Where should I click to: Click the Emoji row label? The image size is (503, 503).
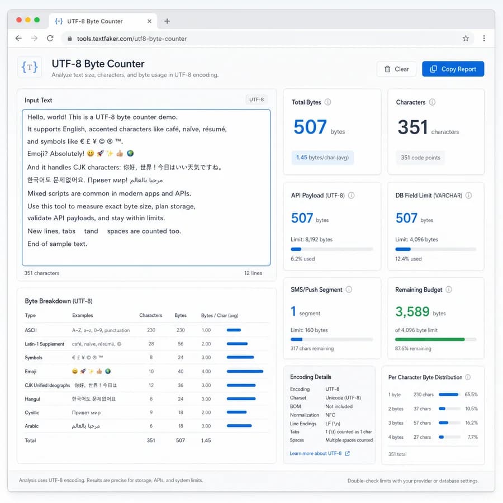[x=31, y=372]
